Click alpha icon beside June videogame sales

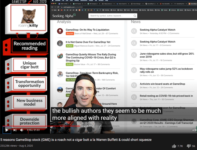click(134, 55)
